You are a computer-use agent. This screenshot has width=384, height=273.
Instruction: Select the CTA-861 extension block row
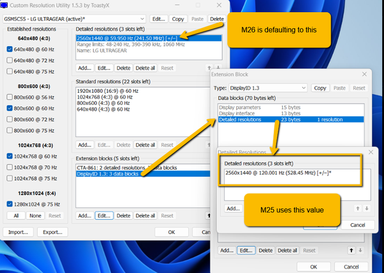(x=143, y=168)
